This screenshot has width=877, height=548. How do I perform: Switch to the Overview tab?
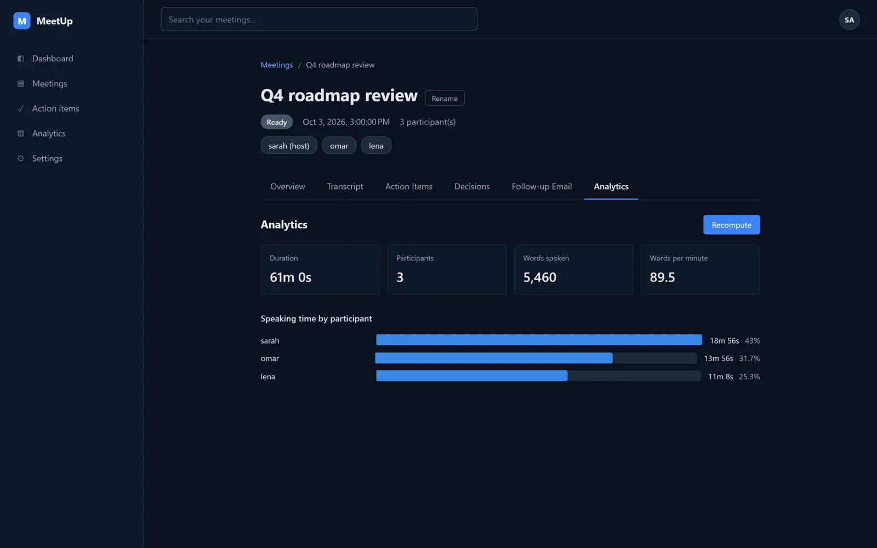(288, 186)
